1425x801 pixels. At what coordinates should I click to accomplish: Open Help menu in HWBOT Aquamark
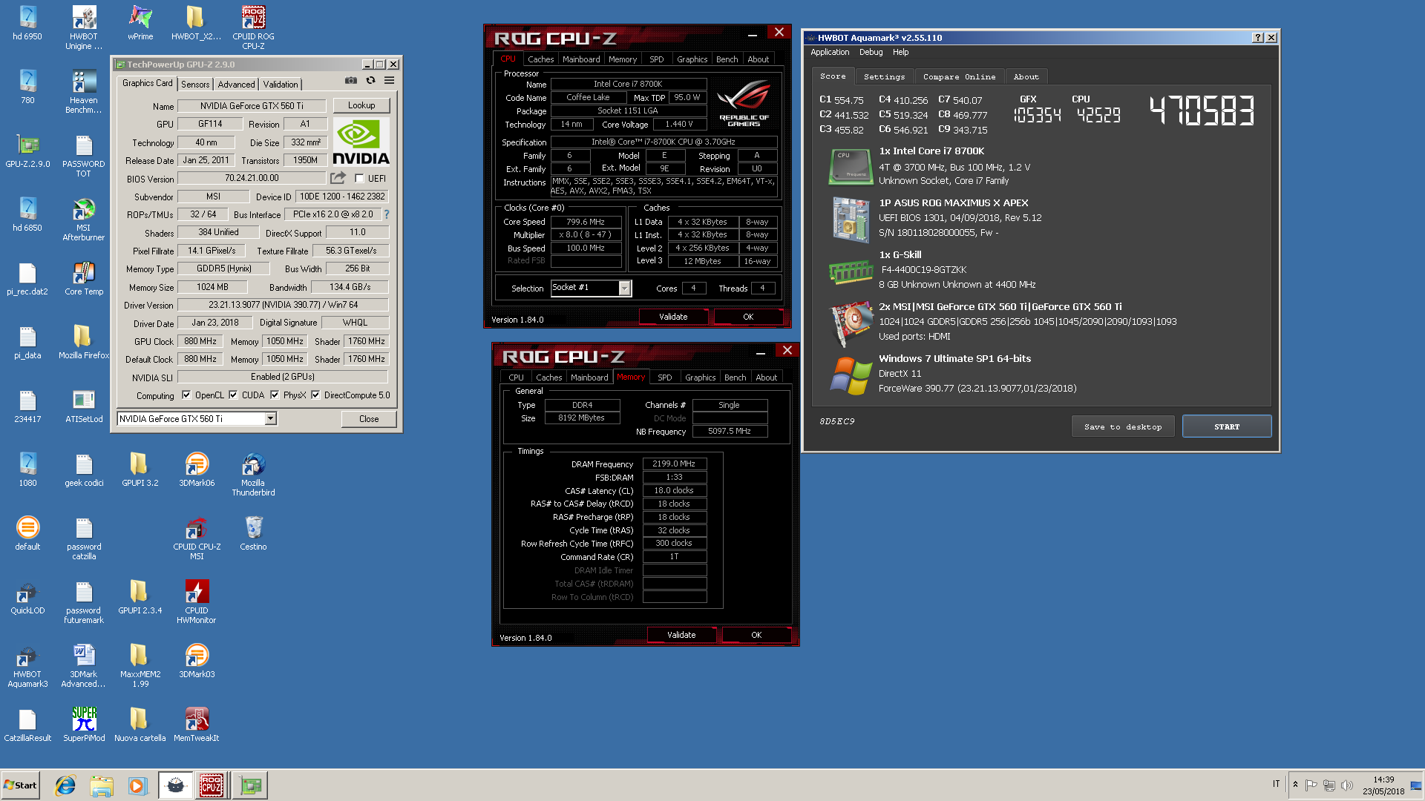pyautogui.click(x=901, y=52)
